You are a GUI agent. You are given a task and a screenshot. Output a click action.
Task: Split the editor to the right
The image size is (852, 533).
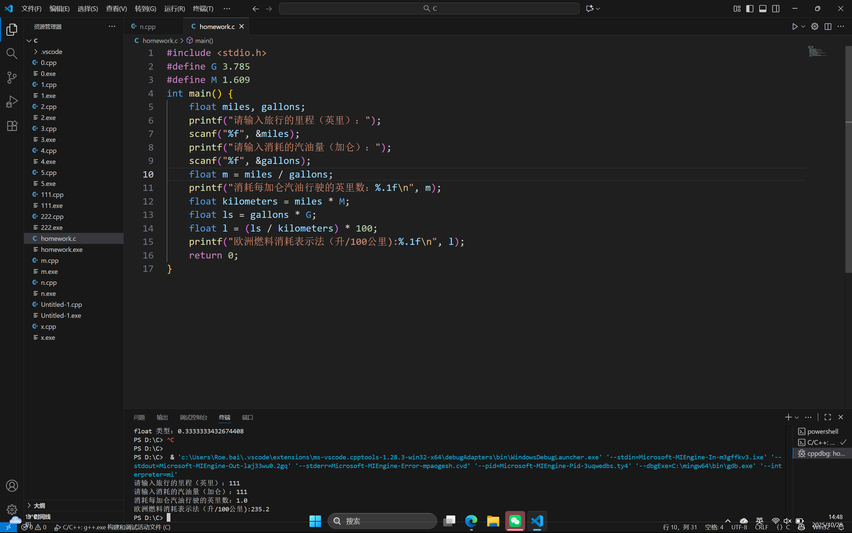[828, 26]
